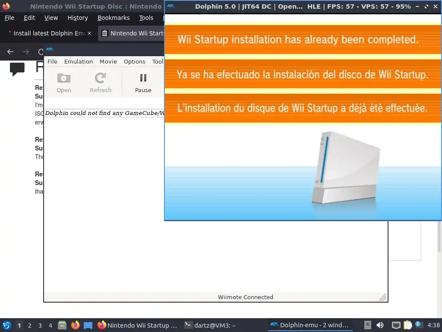Viewport: 442px width, 332px height.
Task: Open Dolphin's Options menu
Action: [x=135, y=61]
